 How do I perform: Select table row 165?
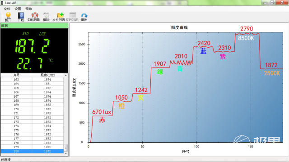(32, 88)
